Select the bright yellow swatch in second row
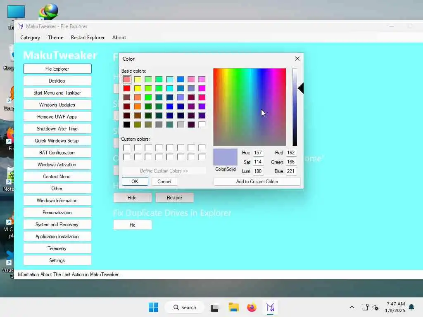423x317 pixels. click(138, 88)
